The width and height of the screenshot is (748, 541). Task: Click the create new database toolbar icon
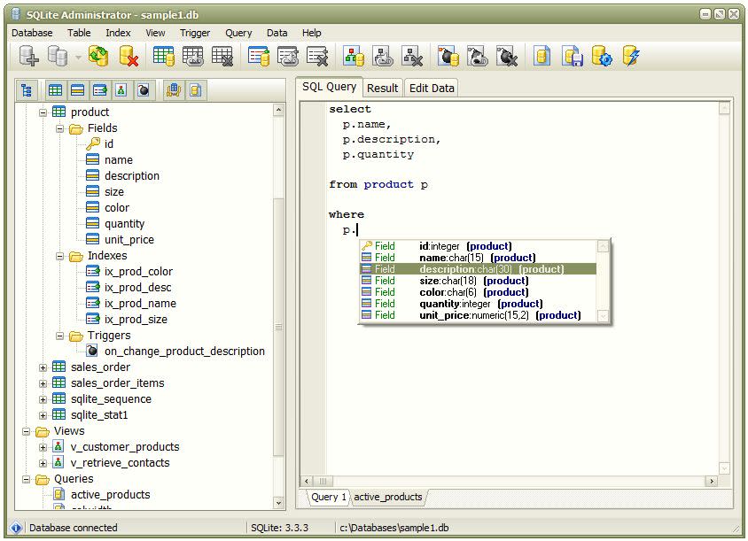click(x=29, y=57)
